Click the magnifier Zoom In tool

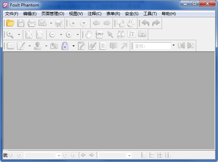click(x=10, y=34)
